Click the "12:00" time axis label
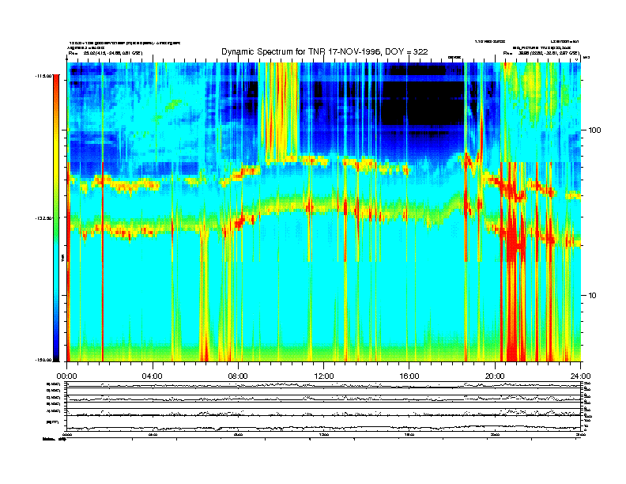 point(324,376)
